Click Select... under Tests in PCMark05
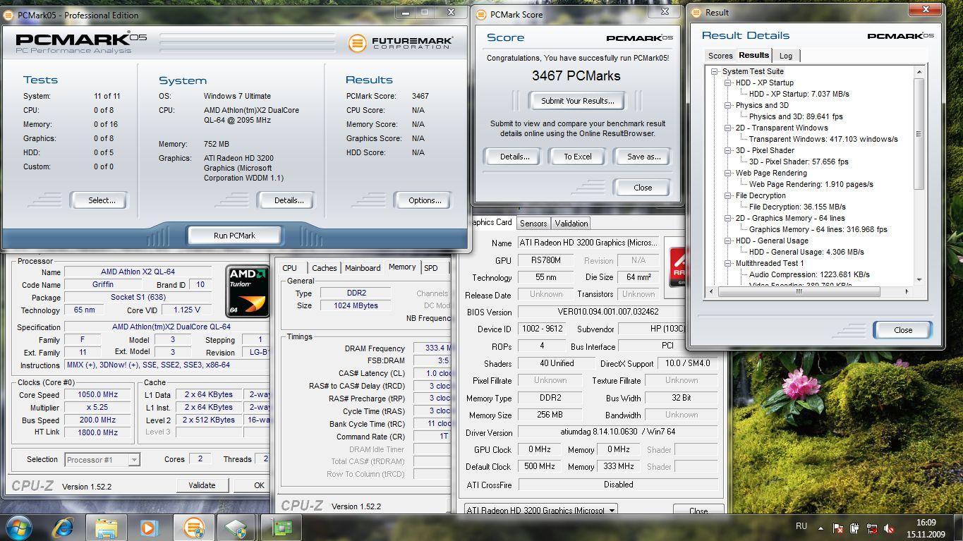The width and height of the screenshot is (963, 541). 102,200
